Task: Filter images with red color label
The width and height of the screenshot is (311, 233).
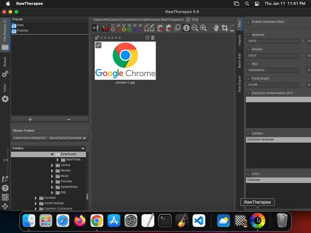Action: pyautogui.click(x=118, y=29)
